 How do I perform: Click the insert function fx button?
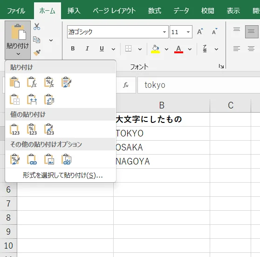click(126, 85)
